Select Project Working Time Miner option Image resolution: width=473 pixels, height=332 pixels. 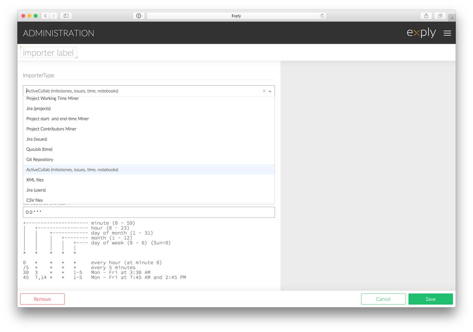click(149, 98)
